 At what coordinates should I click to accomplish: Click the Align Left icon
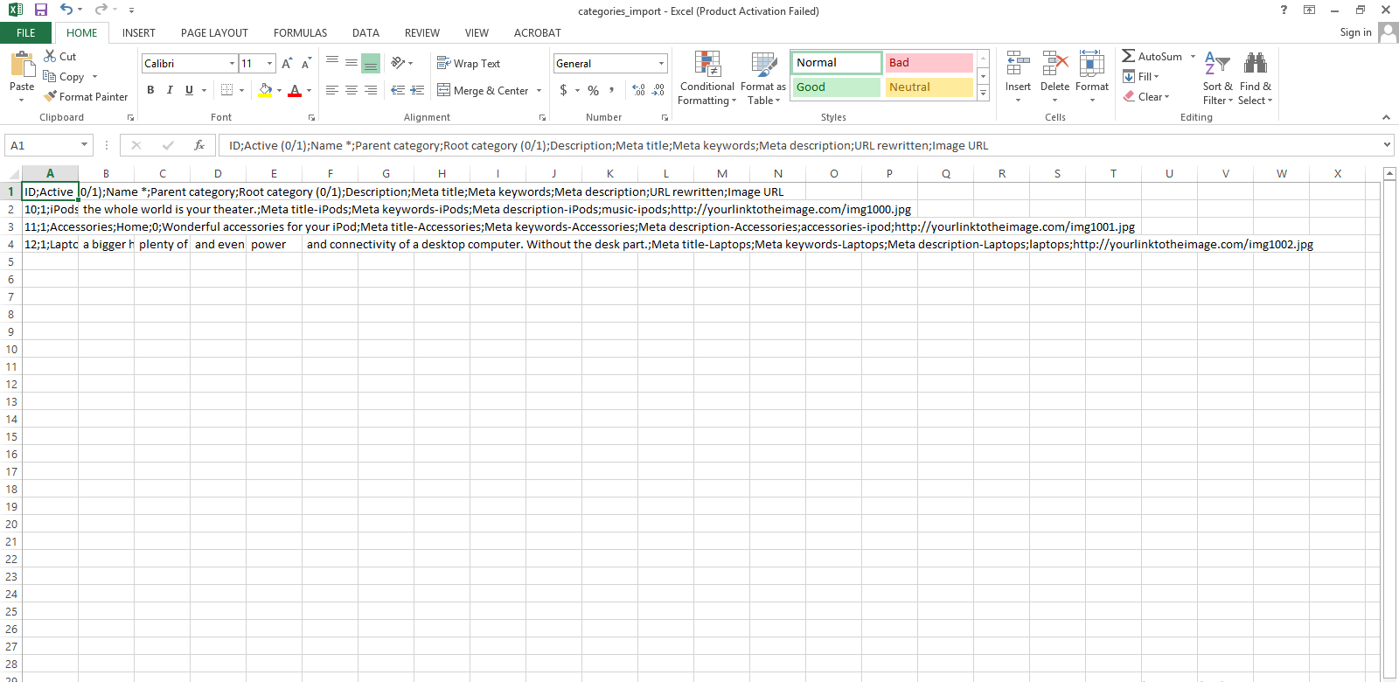click(332, 90)
